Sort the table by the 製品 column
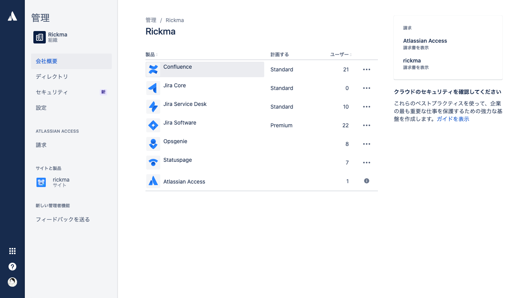The image size is (530, 298). click(152, 55)
